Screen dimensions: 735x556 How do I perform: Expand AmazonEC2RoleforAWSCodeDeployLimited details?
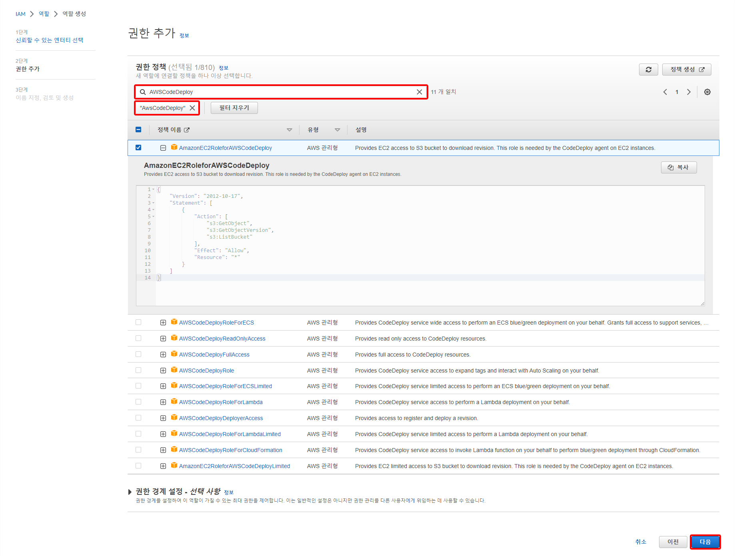(x=163, y=466)
